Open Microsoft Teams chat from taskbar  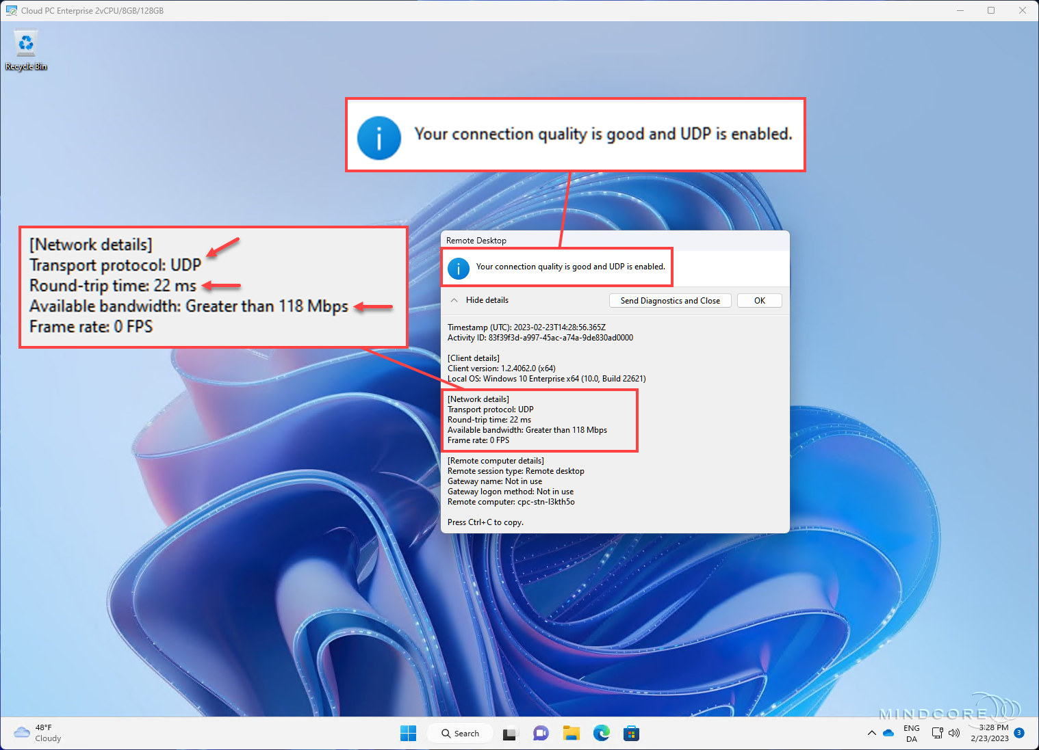click(540, 733)
